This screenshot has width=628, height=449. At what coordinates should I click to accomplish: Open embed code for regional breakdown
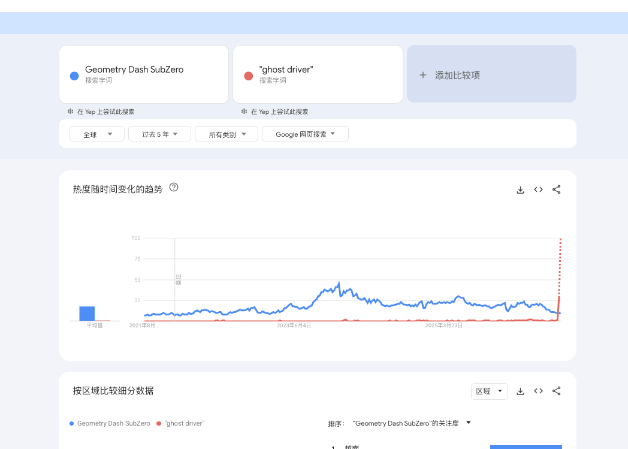pos(538,391)
